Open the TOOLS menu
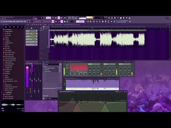 click(22, 21)
